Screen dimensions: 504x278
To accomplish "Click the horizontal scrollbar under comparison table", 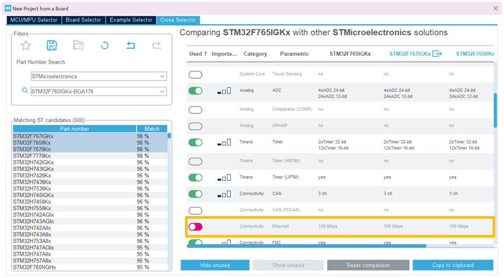I will click(x=307, y=246).
